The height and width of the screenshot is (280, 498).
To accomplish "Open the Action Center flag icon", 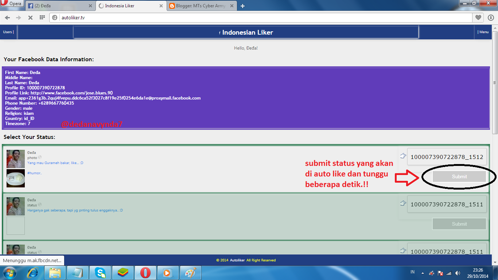I will click(x=440, y=273).
